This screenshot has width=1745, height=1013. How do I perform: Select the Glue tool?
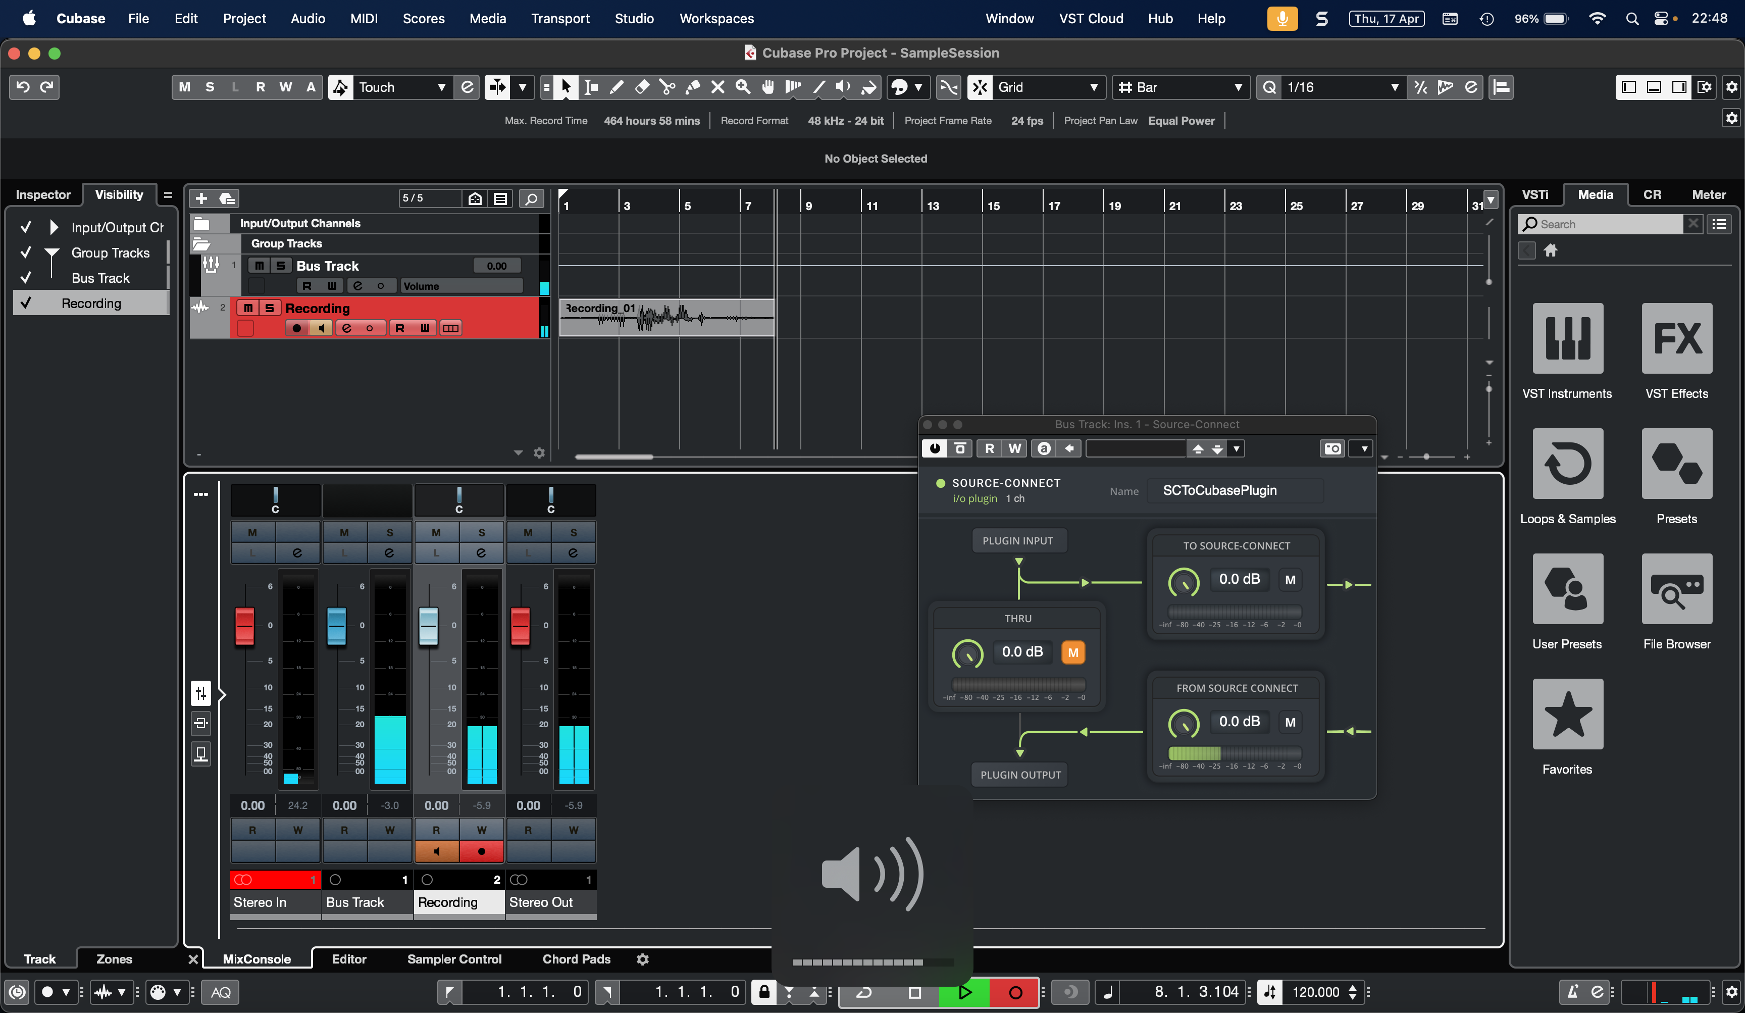692,87
